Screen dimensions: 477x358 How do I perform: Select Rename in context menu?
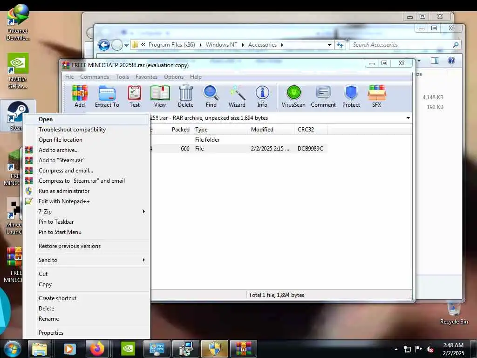pyautogui.click(x=87, y=319)
